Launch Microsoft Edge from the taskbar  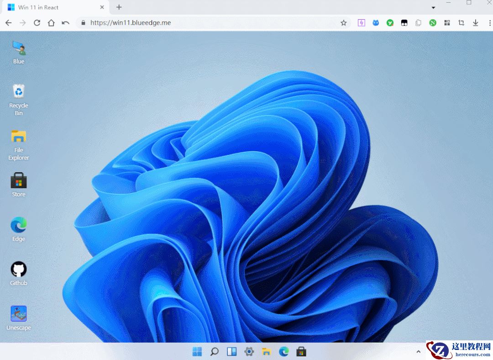pyautogui.click(x=284, y=351)
